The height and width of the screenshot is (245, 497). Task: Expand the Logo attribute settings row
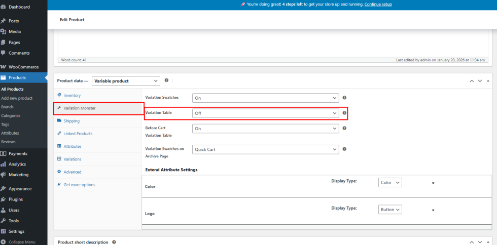[433, 210]
